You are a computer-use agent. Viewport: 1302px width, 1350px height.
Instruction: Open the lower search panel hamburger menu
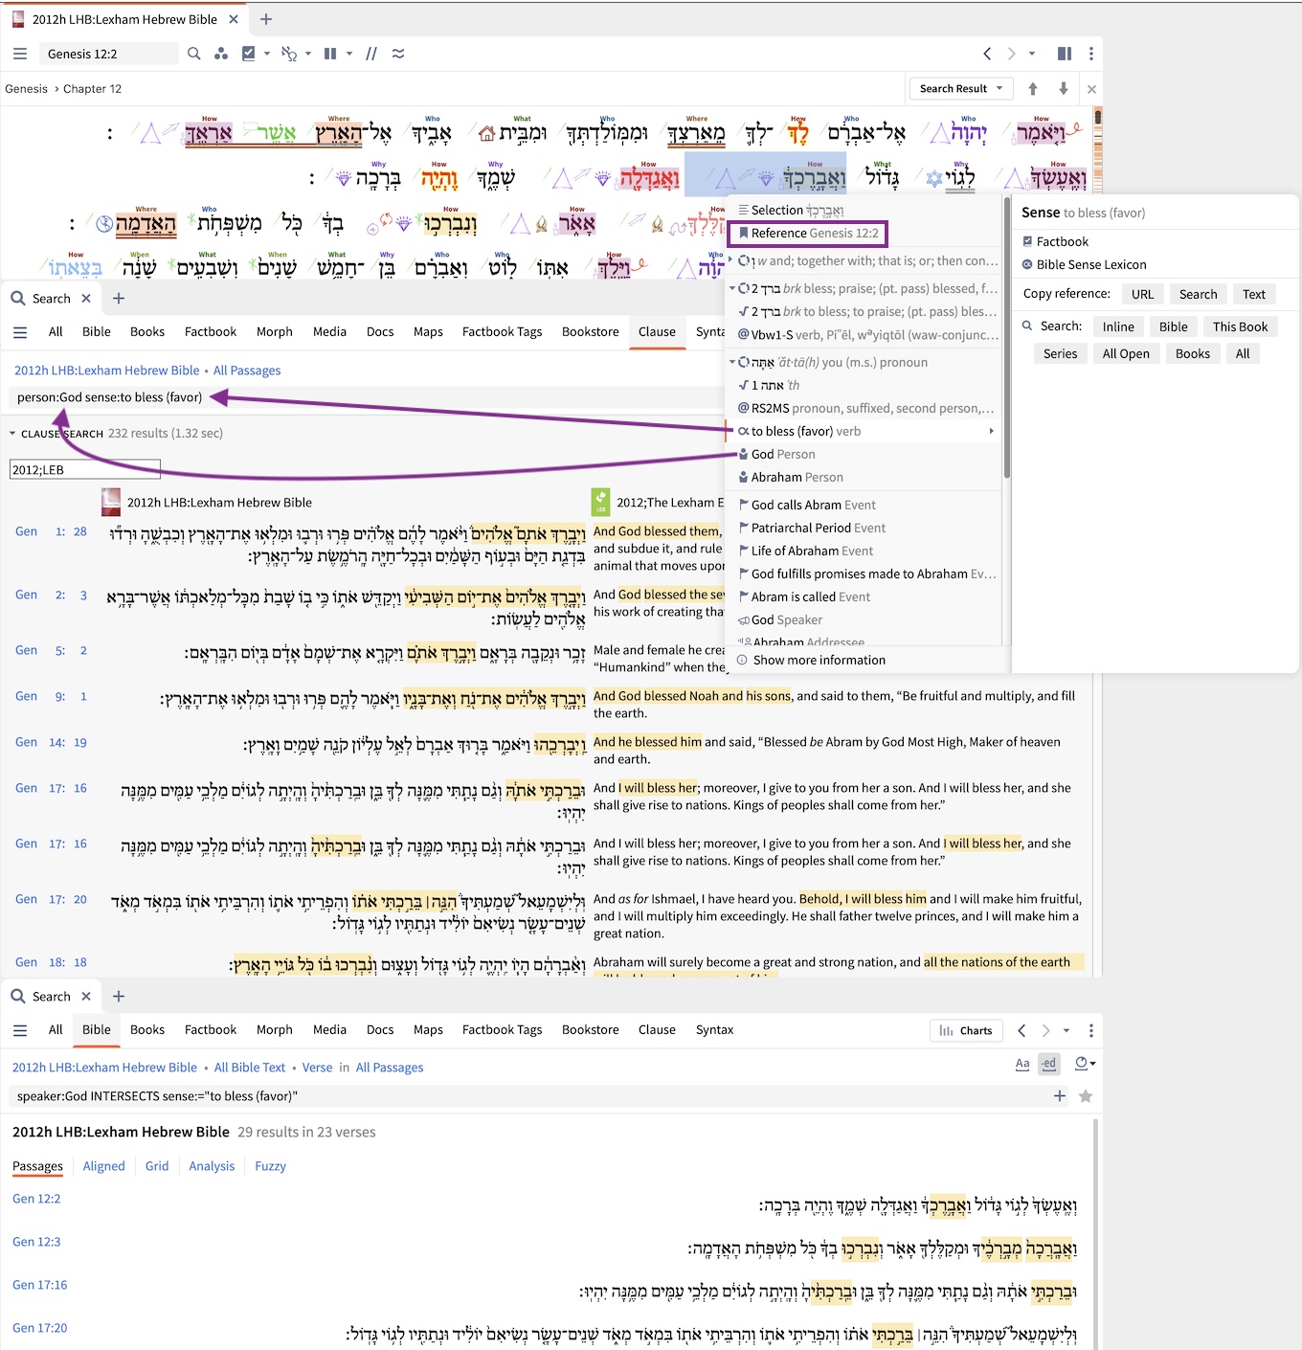pyautogui.click(x=20, y=1030)
